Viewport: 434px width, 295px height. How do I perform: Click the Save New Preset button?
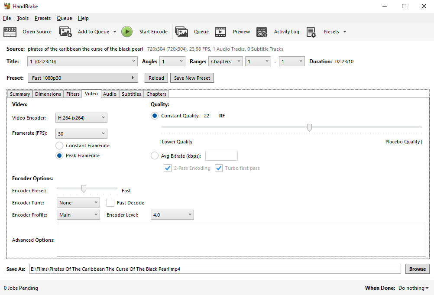point(192,78)
